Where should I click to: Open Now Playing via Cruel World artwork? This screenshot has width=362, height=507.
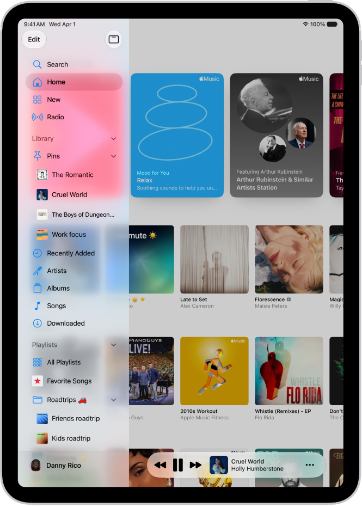click(219, 465)
